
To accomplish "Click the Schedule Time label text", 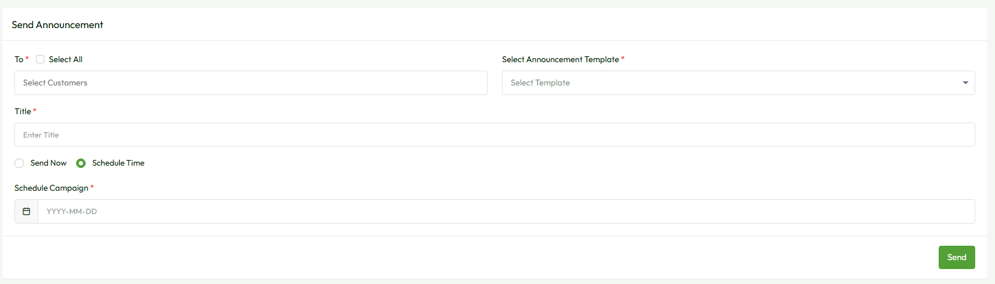I will tap(118, 163).
